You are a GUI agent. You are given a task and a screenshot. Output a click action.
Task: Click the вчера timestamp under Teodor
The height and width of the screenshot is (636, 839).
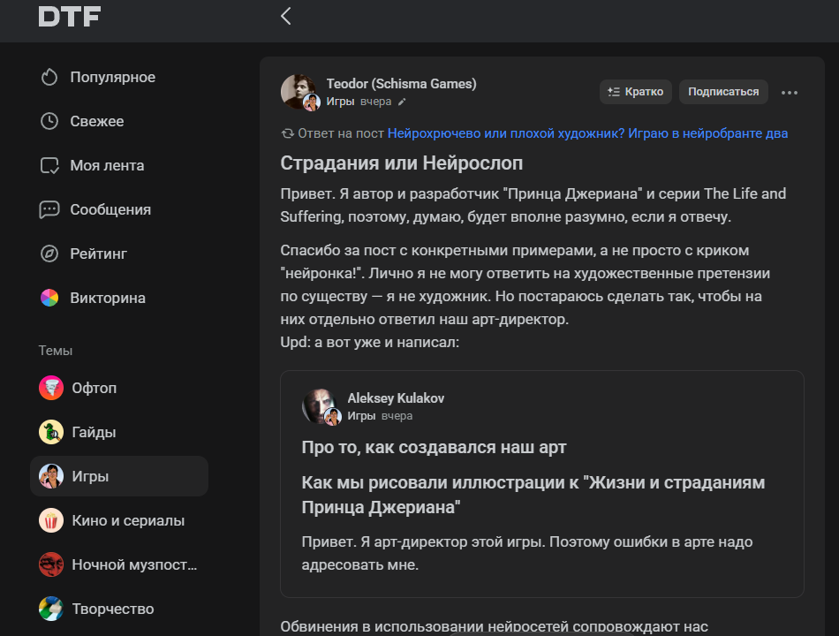tap(375, 102)
